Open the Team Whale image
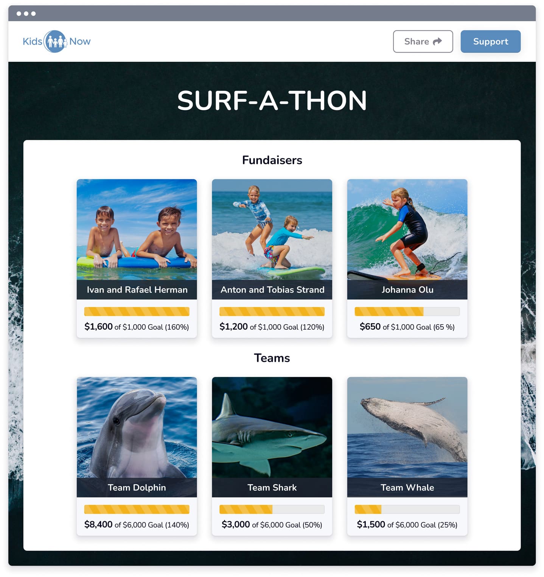544x577 pixels. [x=407, y=427]
